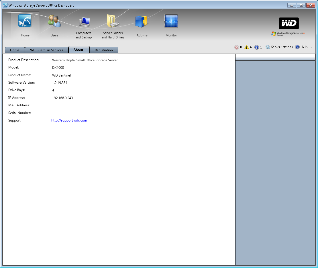The image size is (318, 268).
Task: Switch to WD Guardian Services tab
Action: [46, 50]
